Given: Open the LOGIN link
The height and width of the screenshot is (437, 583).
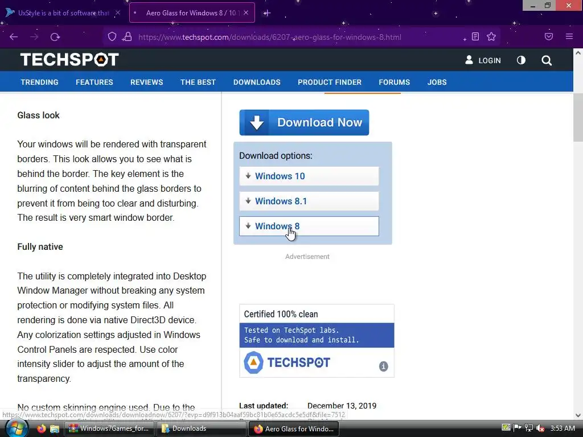Looking at the screenshot, I should point(483,60).
